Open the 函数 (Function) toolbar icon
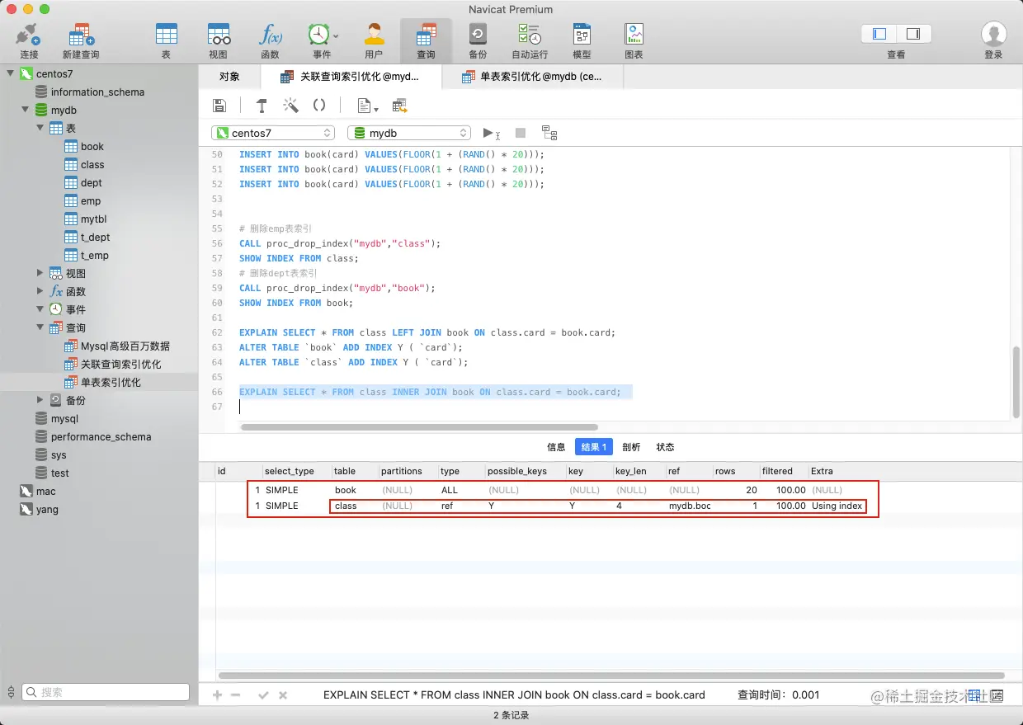The height and width of the screenshot is (725, 1023). [x=271, y=35]
